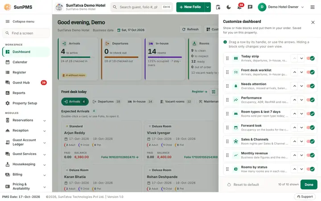Grab the drag handle of Sales & Channels
This screenshot has width=321, height=201.
tap(227, 141)
